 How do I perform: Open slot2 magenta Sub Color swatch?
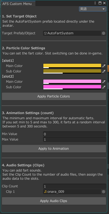tap(72, 87)
